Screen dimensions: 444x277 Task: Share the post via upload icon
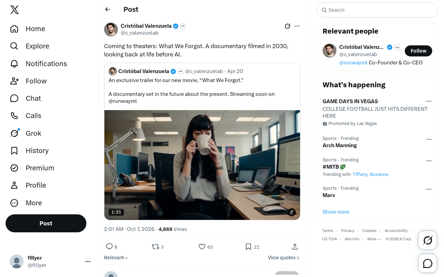point(295,247)
